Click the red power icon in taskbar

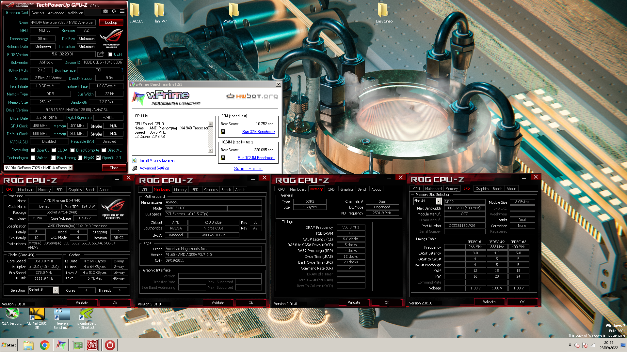tap(110, 345)
